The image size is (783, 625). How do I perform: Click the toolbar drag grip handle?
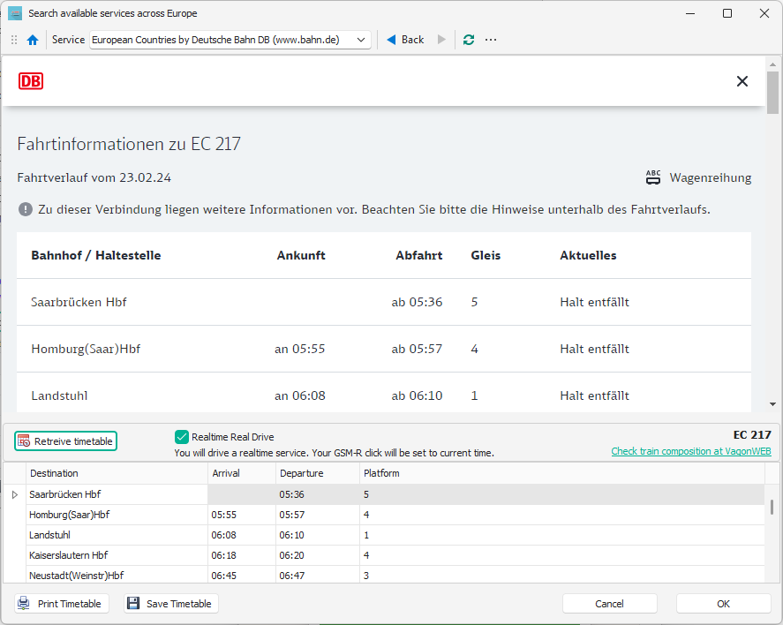coord(14,40)
